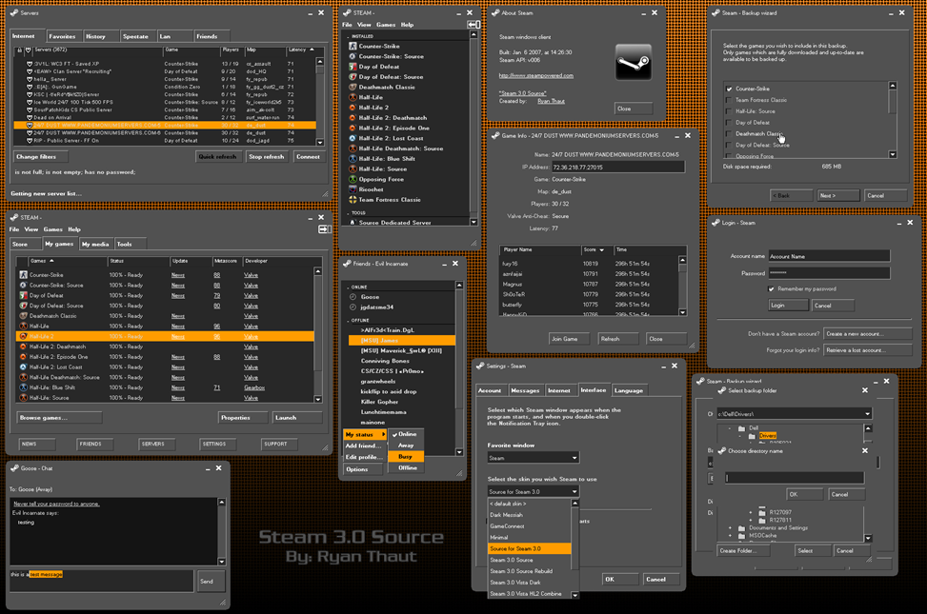This screenshot has height=614, width=927.
Task: Choose Busy from status submenu
Action: 406,457
